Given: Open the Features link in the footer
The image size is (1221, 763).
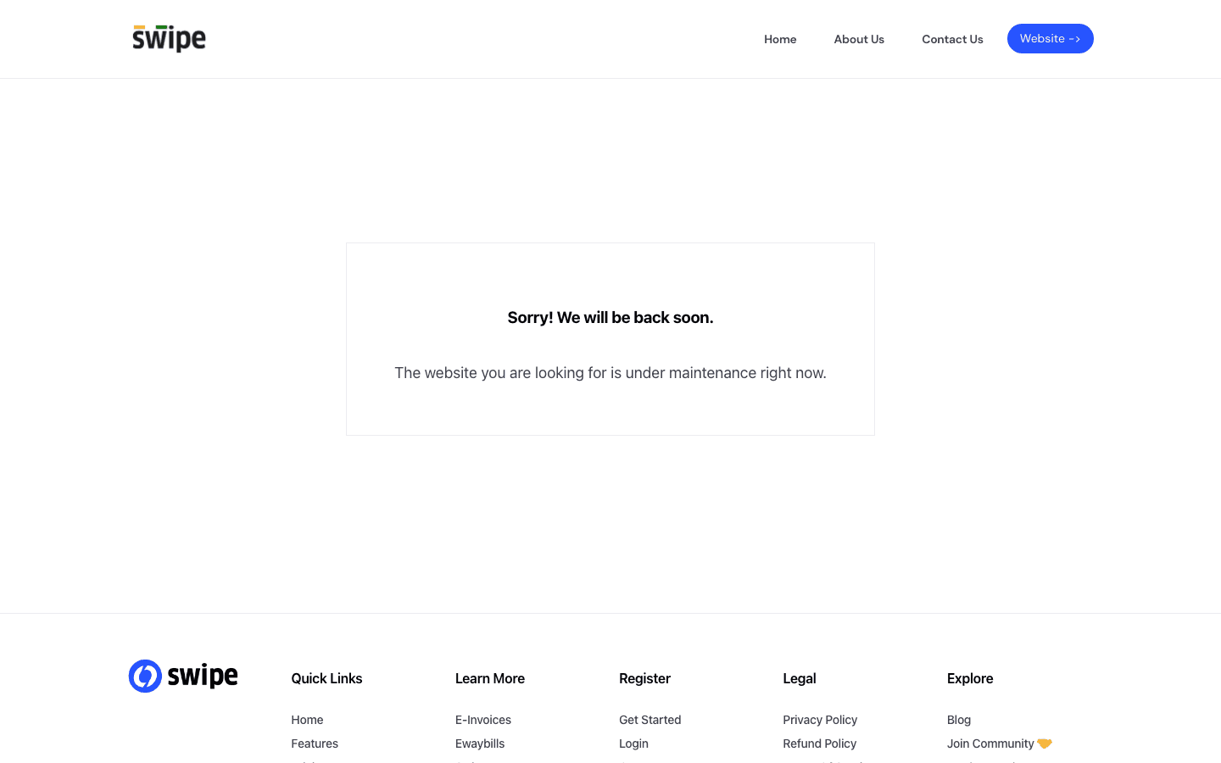Looking at the screenshot, I should 315,744.
